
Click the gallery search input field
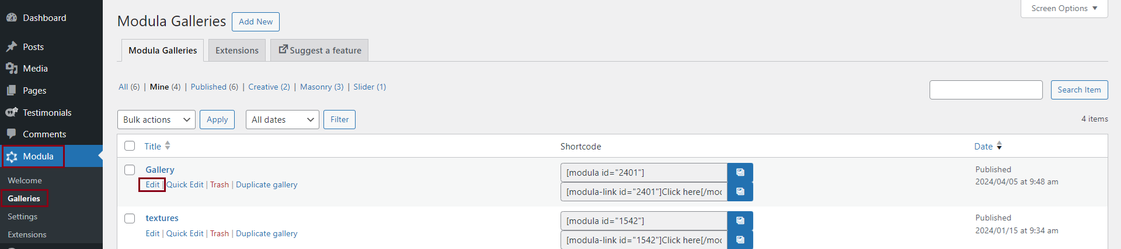(986, 90)
